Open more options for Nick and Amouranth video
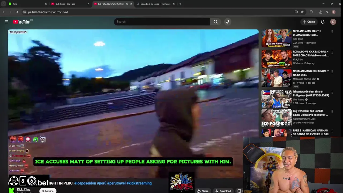 332,32
